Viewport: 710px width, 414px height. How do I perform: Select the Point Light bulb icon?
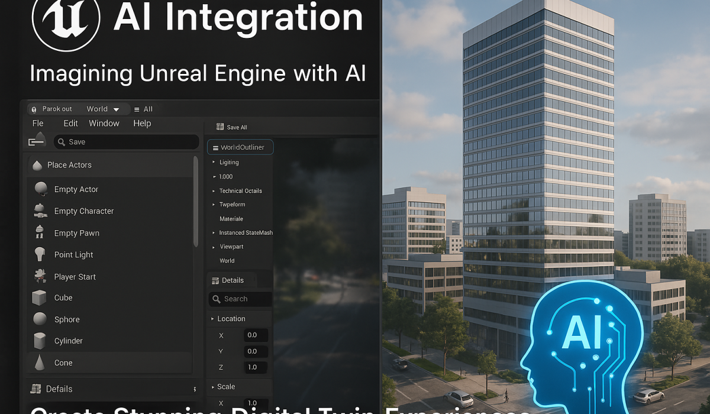point(41,254)
